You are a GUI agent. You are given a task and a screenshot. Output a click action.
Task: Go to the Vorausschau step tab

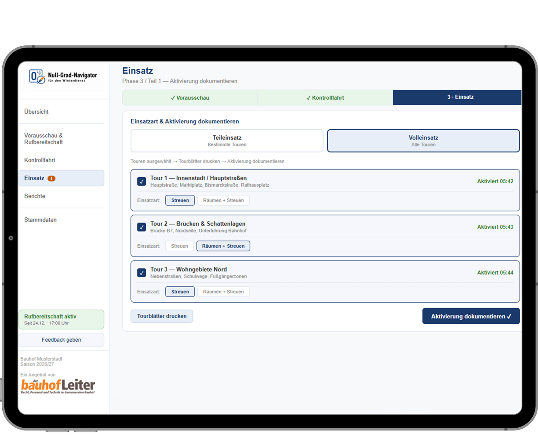190,98
